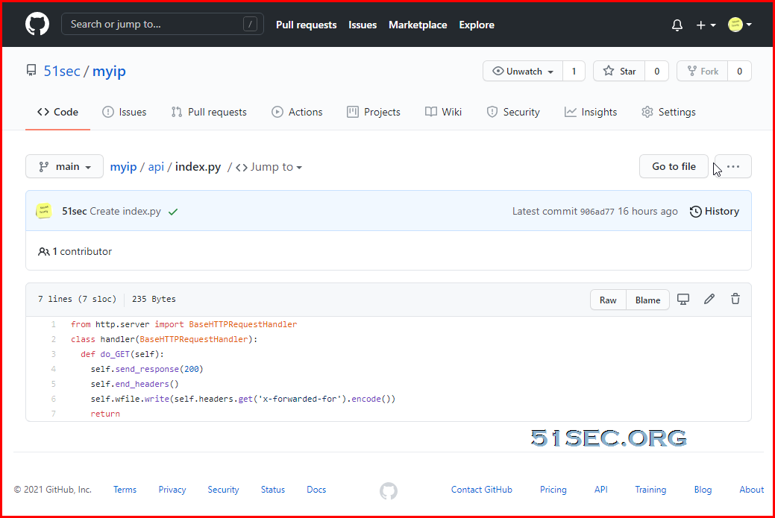Open the notifications bell
Screen dimensions: 775x518
pos(677,25)
